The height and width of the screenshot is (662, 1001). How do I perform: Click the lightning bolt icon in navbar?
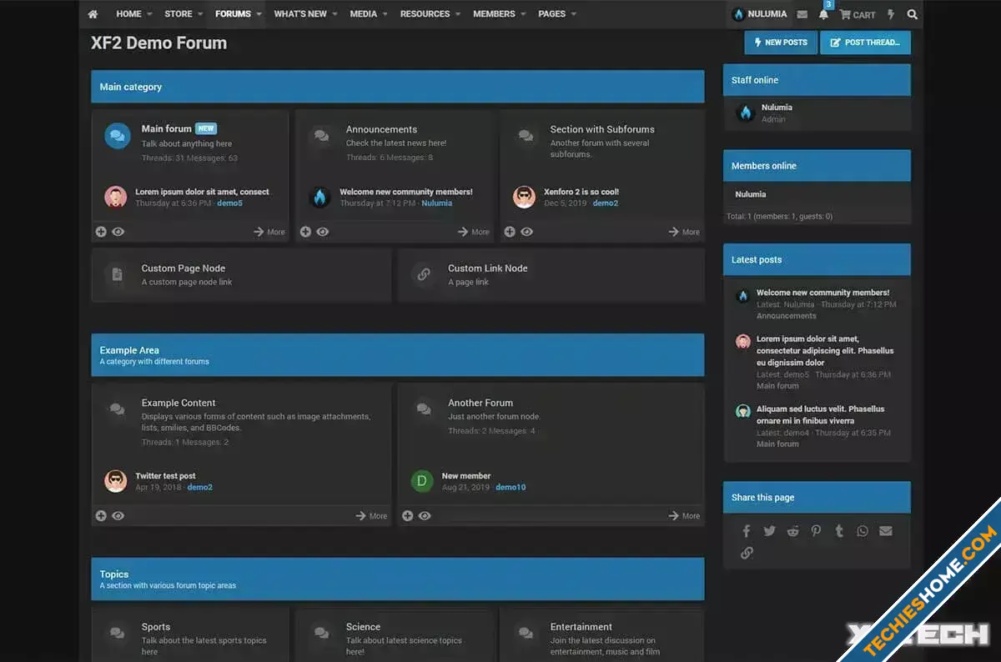click(x=890, y=14)
